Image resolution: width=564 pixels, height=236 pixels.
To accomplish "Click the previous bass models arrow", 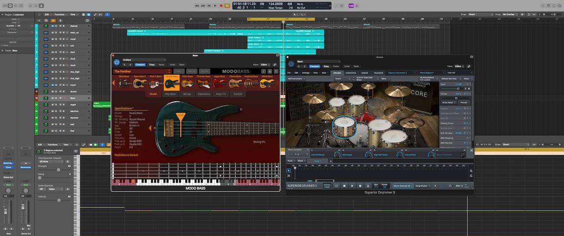I will [114, 83].
